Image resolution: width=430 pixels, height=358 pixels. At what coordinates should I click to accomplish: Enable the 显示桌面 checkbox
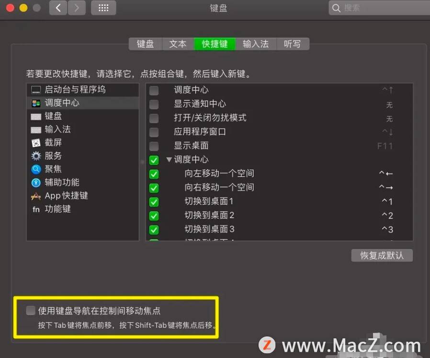tap(154, 146)
